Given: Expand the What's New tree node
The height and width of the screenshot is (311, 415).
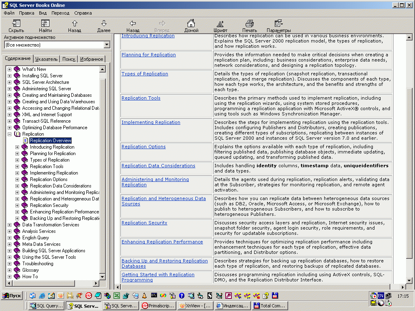Looking at the screenshot, I should [10, 69].
